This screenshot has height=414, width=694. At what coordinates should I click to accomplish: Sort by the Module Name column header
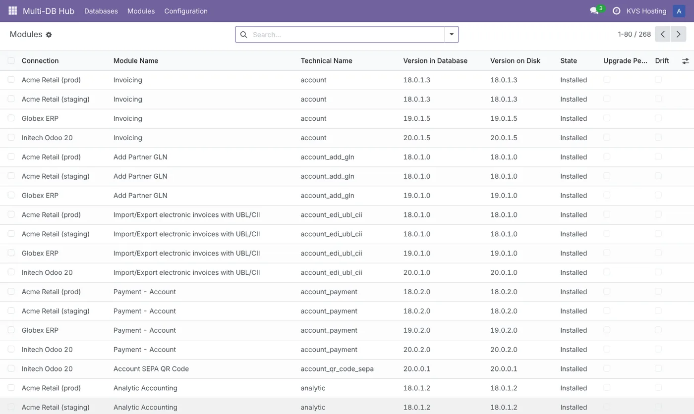[136, 61]
